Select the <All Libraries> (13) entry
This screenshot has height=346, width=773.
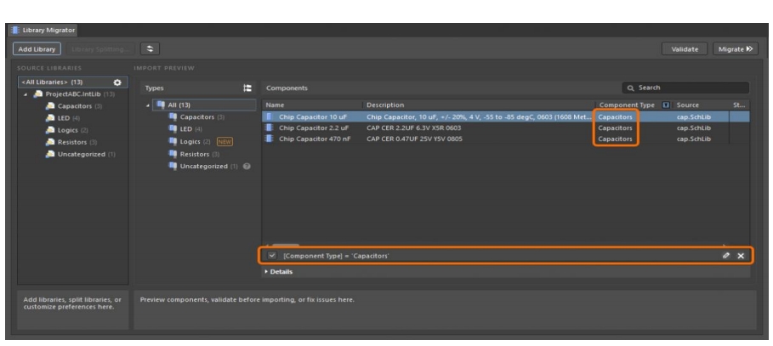(72, 82)
